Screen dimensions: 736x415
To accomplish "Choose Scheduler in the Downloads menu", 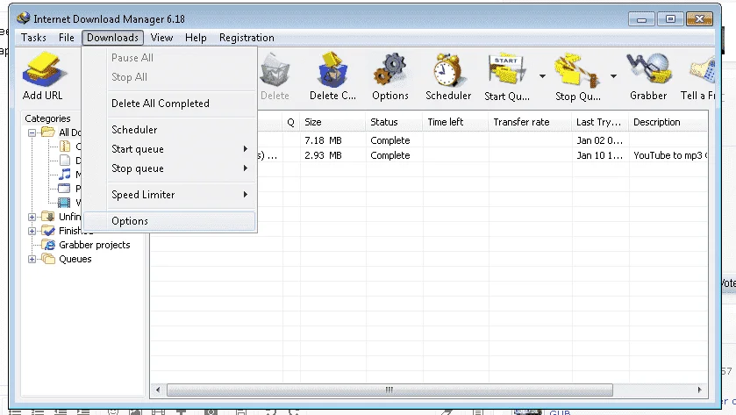I will click(170, 130).
